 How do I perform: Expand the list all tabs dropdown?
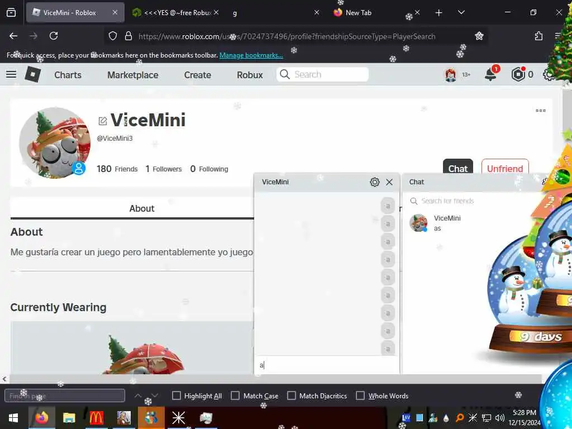[x=461, y=12]
